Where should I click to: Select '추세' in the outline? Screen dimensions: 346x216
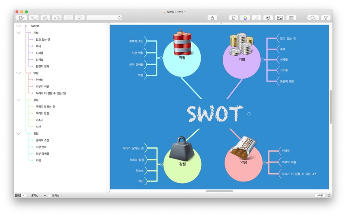click(38, 46)
